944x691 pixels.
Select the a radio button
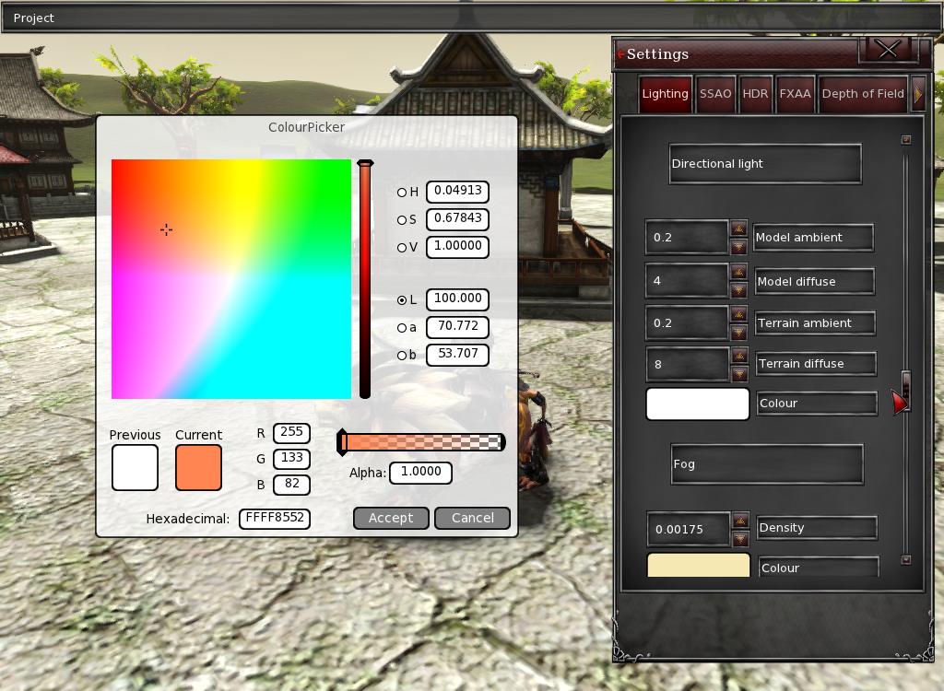point(402,328)
